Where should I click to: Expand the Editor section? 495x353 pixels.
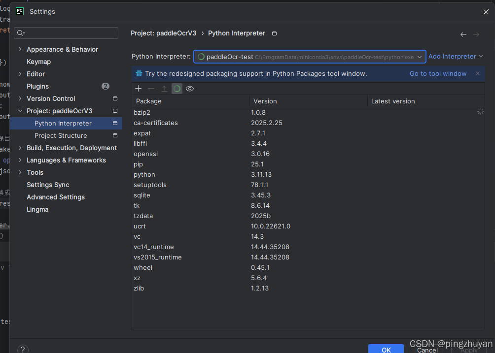click(x=20, y=74)
